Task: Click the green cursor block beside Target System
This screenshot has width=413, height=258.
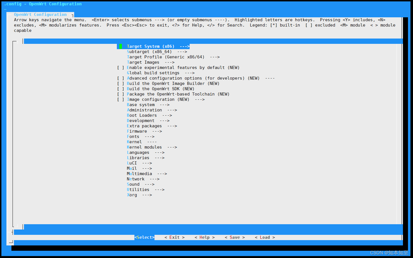Action: 120,46
